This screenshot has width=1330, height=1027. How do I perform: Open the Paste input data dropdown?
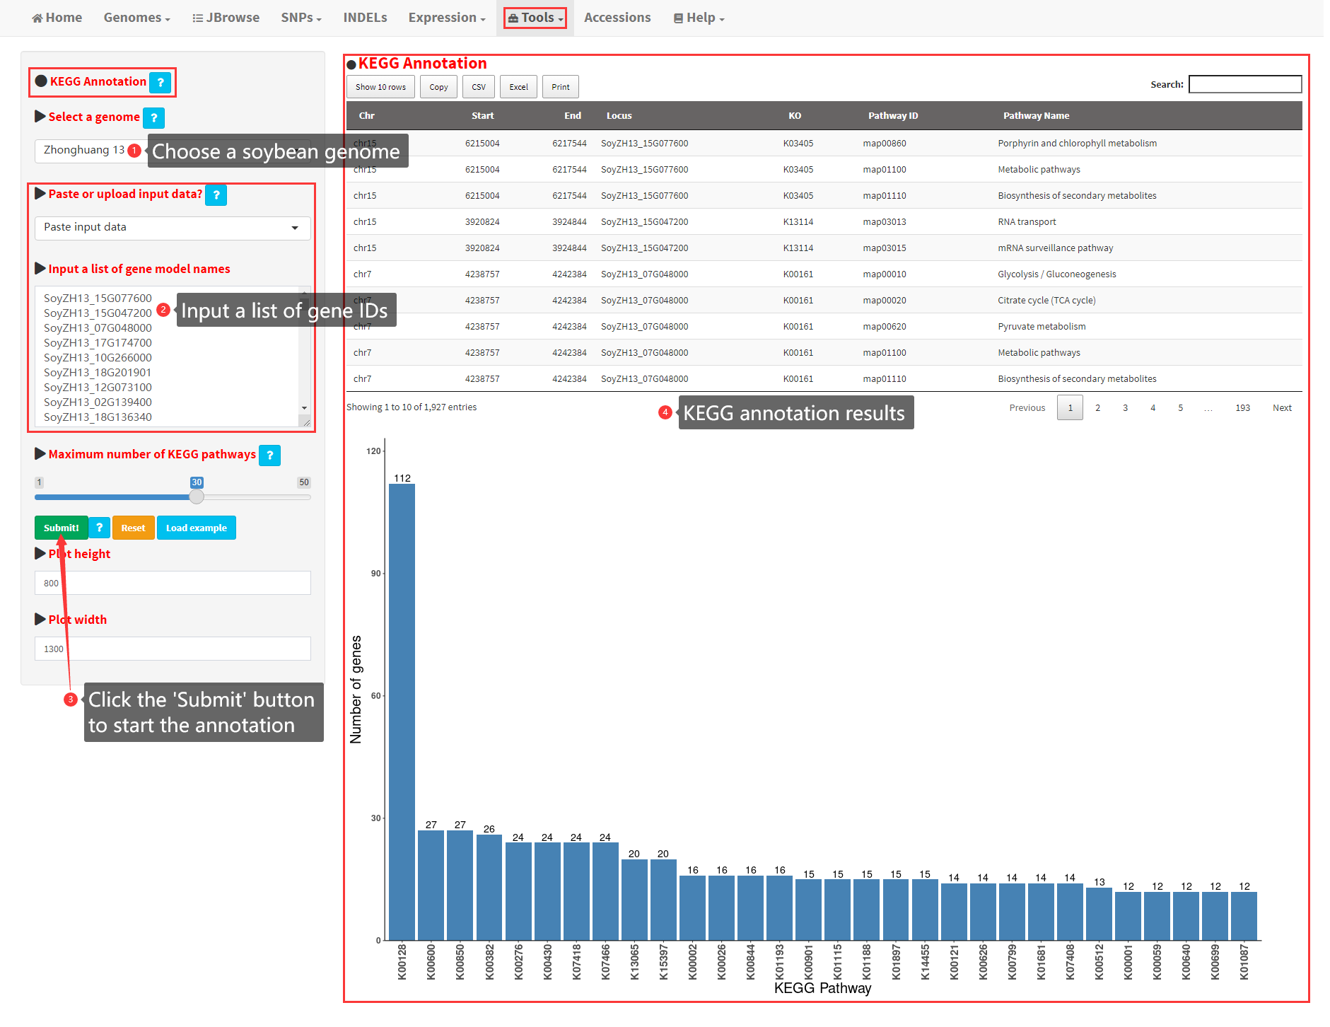172,228
